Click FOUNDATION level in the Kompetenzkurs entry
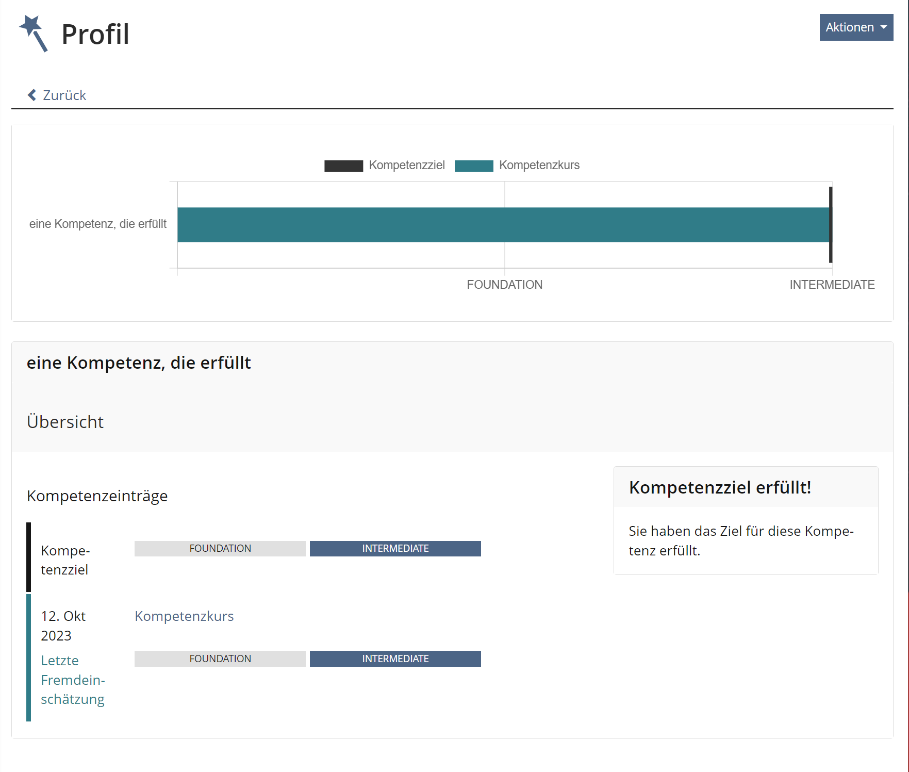The image size is (909, 772). (x=220, y=659)
